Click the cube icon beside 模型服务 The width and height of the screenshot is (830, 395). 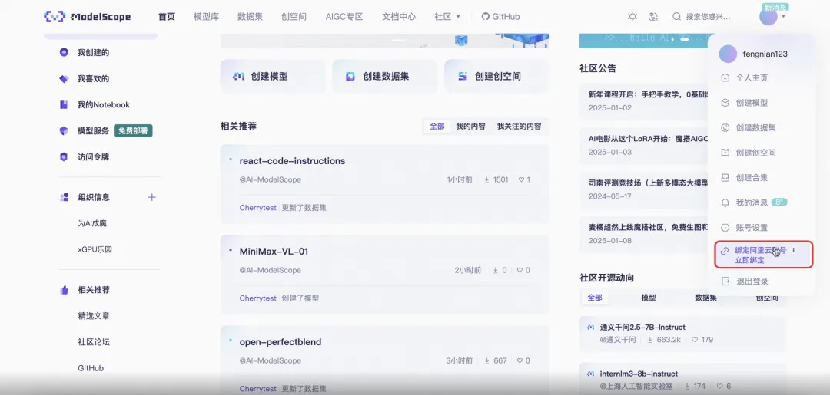[x=64, y=131]
